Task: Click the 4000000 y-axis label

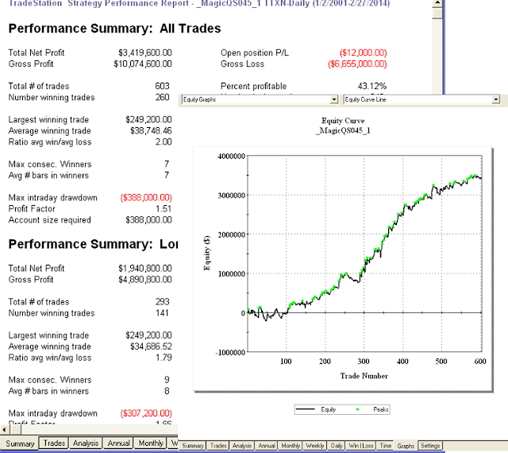Action: [231, 157]
